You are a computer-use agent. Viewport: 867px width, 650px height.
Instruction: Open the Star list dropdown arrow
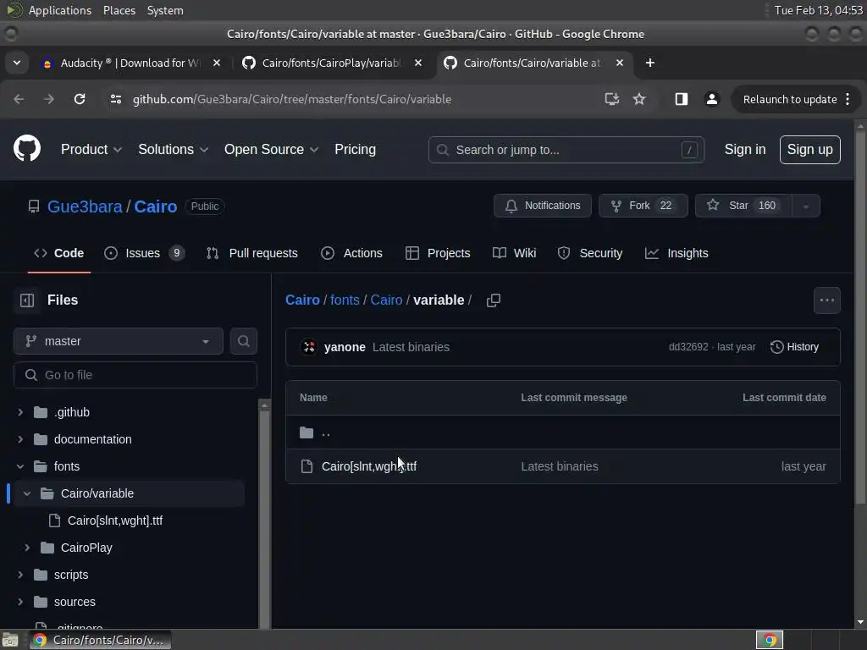click(x=806, y=206)
